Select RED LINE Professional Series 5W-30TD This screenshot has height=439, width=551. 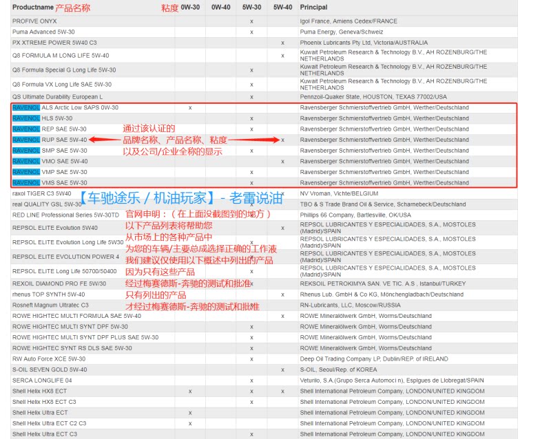[65, 215]
